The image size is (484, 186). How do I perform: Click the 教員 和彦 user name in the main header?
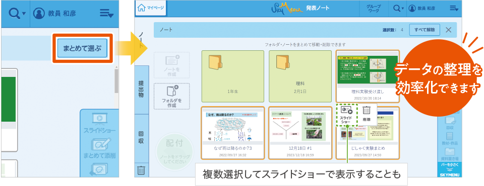pos(427,9)
